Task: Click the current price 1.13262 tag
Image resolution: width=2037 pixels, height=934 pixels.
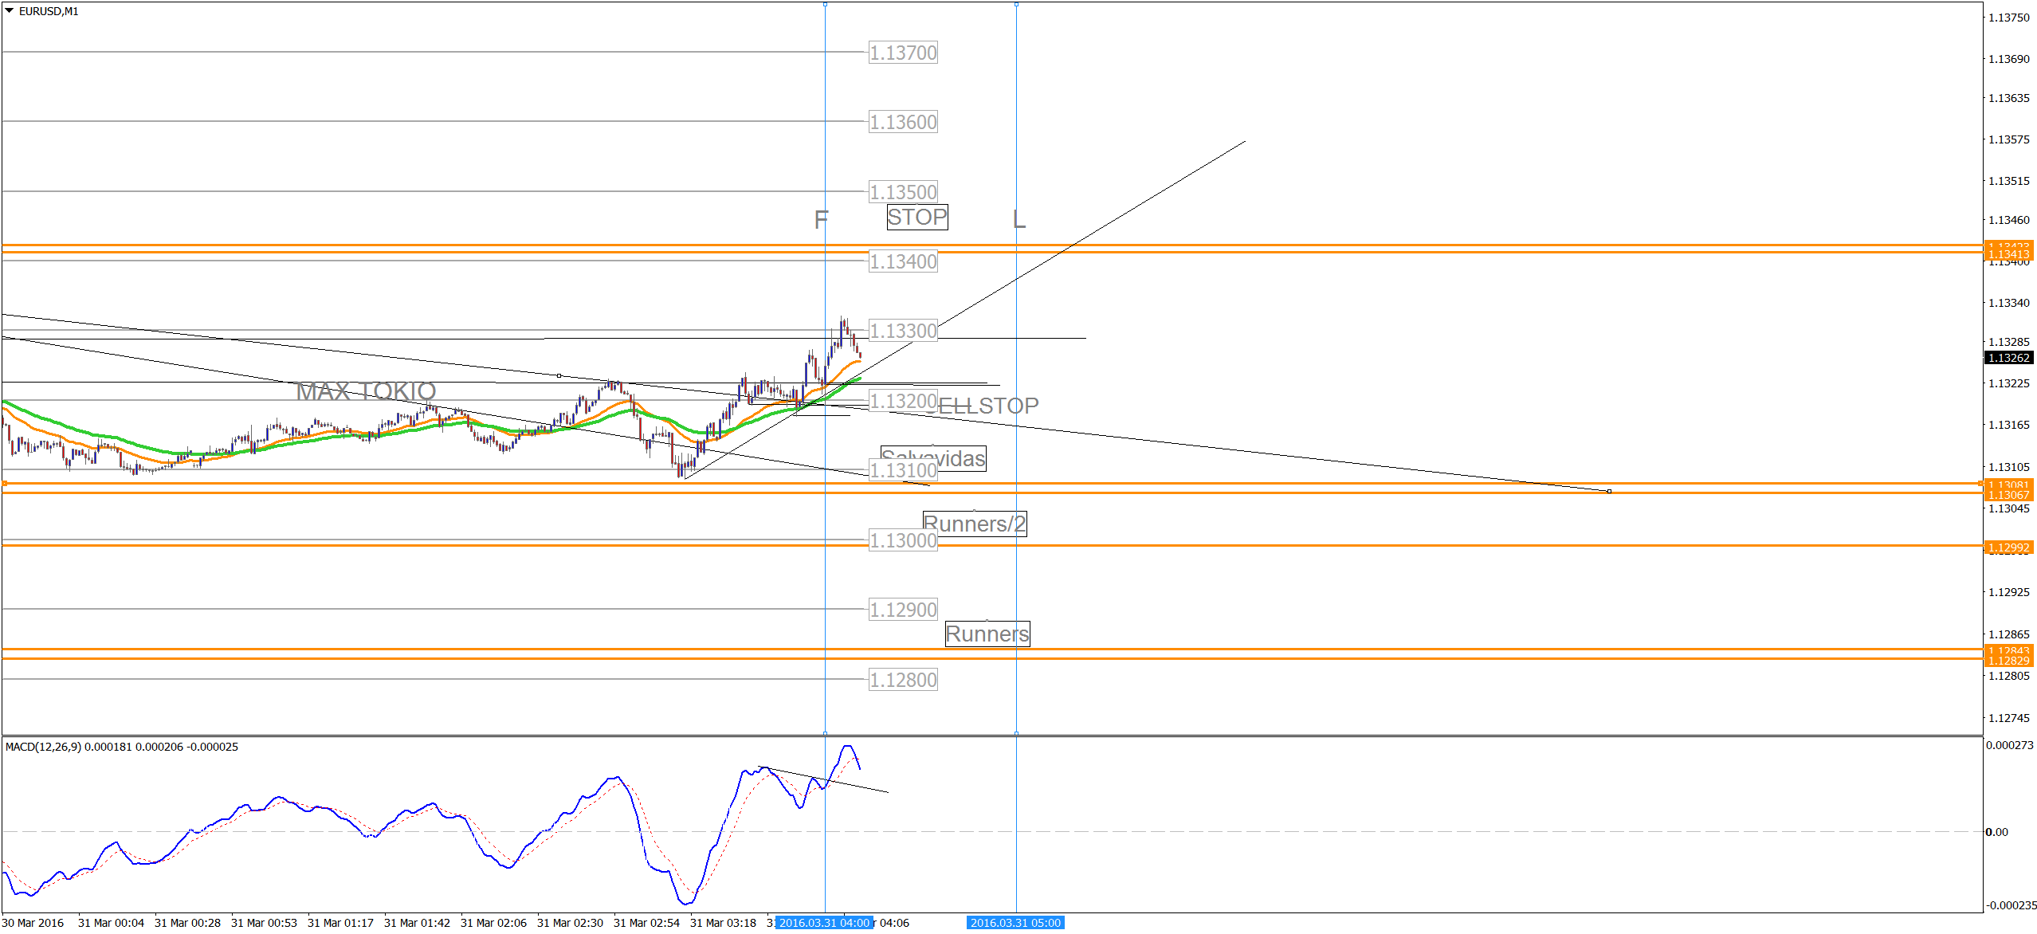Action: tap(2008, 358)
